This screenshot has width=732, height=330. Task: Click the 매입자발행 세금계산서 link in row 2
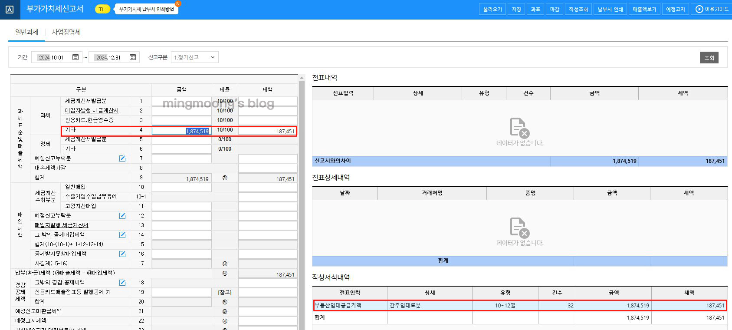click(92, 111)
